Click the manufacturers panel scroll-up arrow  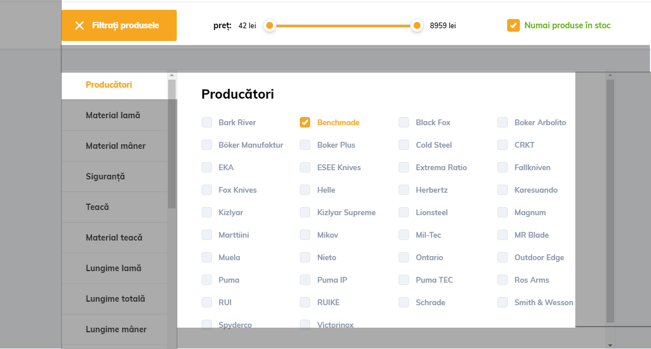(610, 76)
